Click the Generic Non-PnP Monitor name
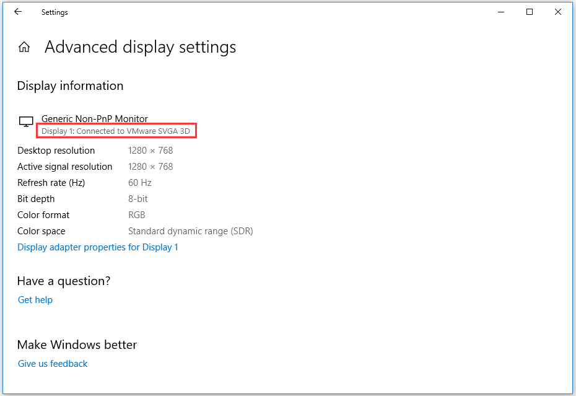 pyautogui.click(x=95, y=119)
